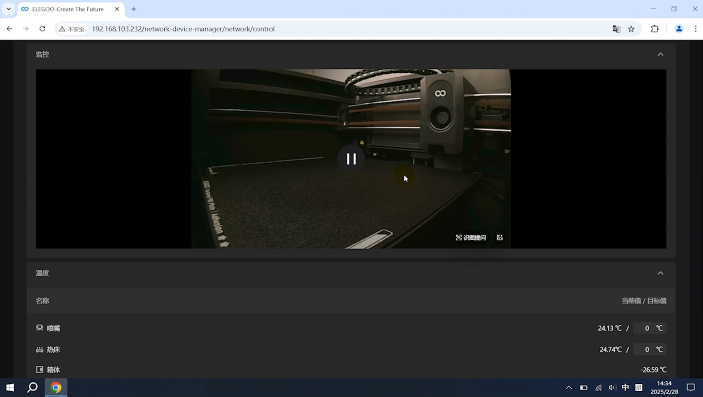Collapse the 监控 monitoring panel
This screenshot has width=703, height=397.
pyautogui.click(x=660, y=54)
